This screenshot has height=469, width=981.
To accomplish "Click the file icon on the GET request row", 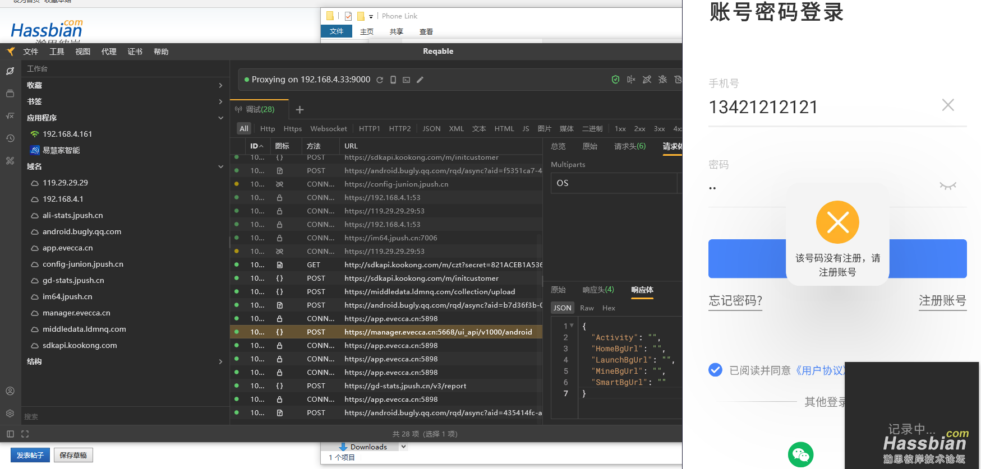I will [279, 265].
